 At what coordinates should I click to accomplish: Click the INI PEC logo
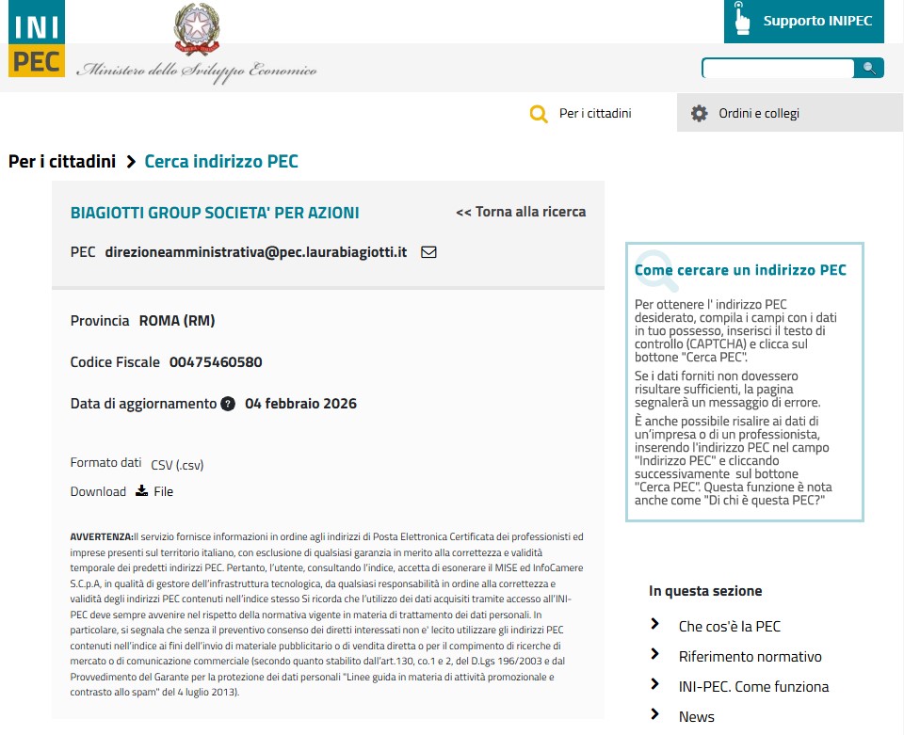tap(37, 40)
